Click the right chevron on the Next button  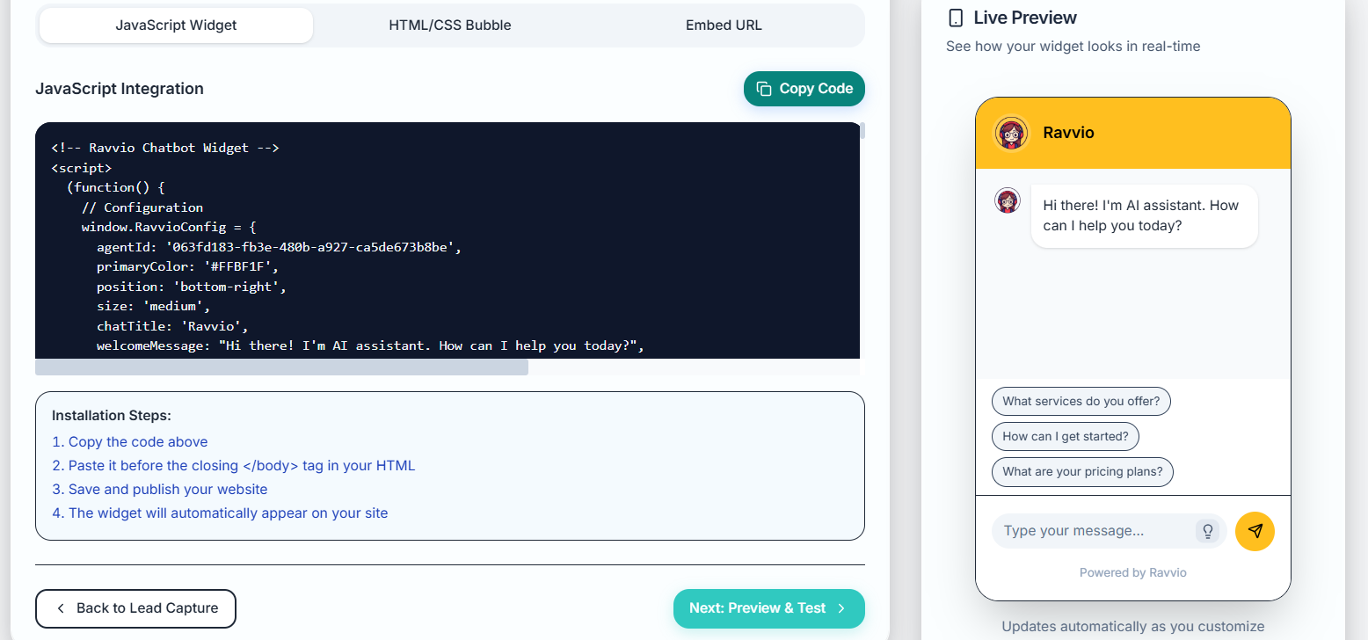click(841, 608)
